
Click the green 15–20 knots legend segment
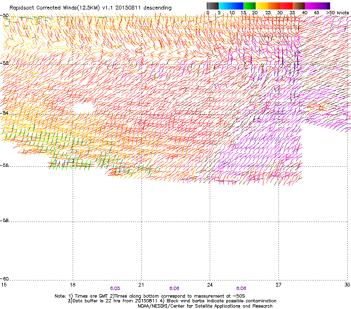click(249, 6)
